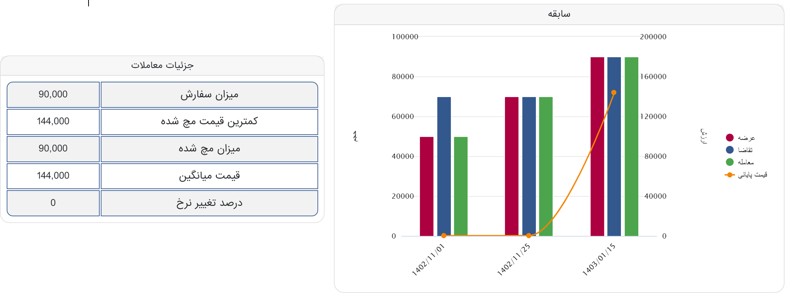Click the قیمت میانگین value cell
Viewport: 789px width, 297px height.
53,176
